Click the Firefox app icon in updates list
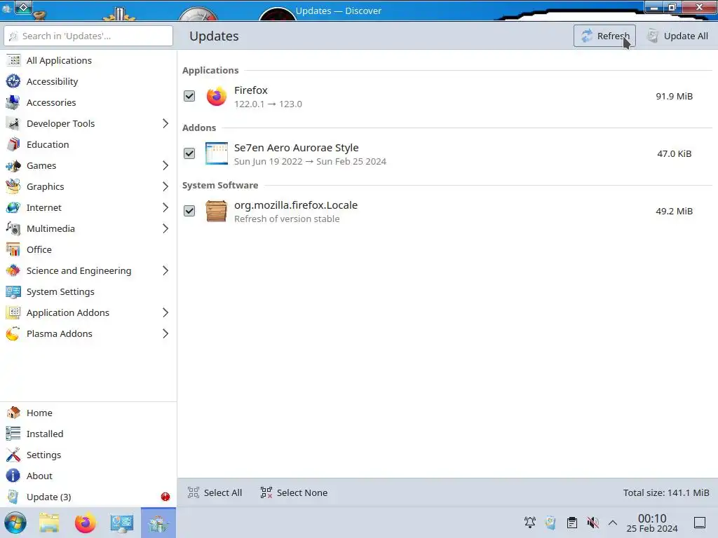Viewport: 718px width, 538px height. pyautogui.click(x=216, y=96)
